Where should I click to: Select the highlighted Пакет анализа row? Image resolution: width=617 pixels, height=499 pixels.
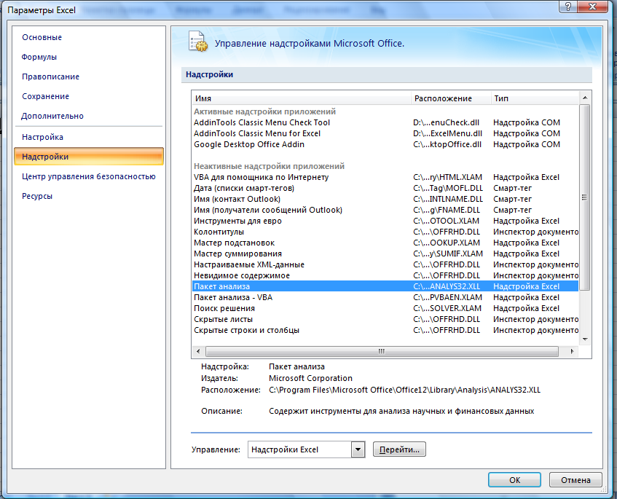pos(385,286)
